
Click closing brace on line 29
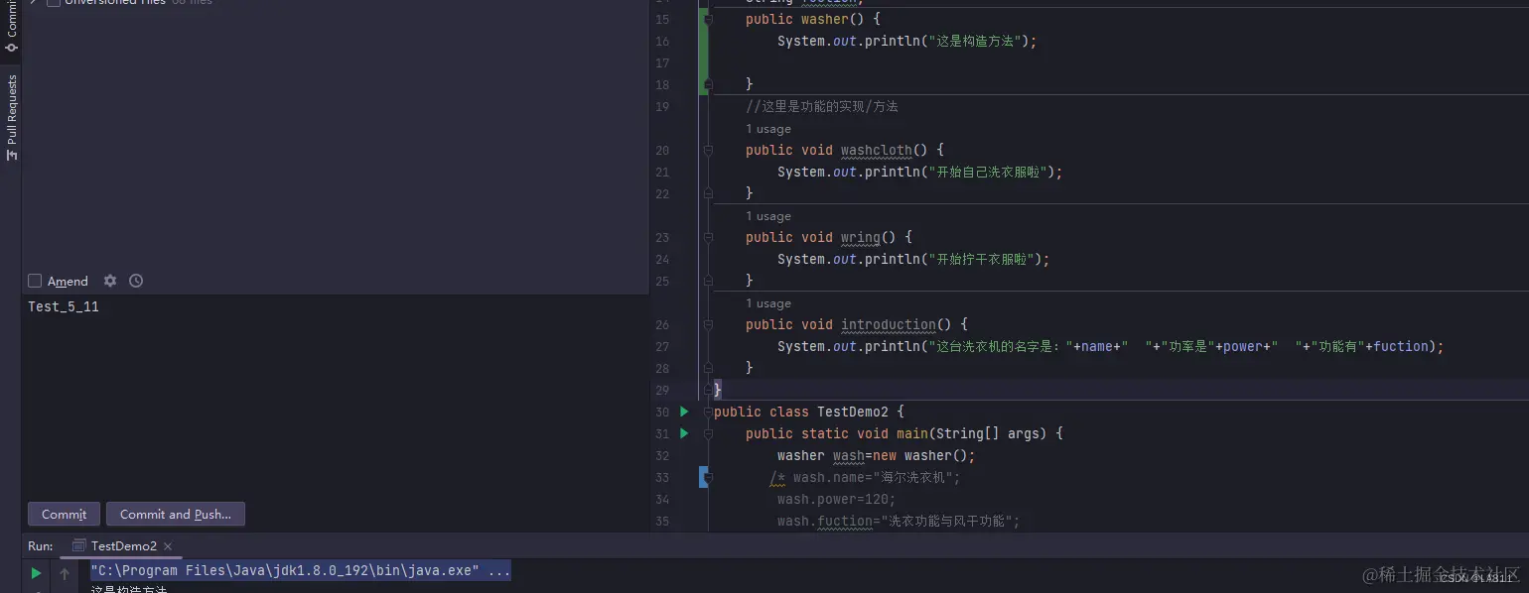(718, 391)
